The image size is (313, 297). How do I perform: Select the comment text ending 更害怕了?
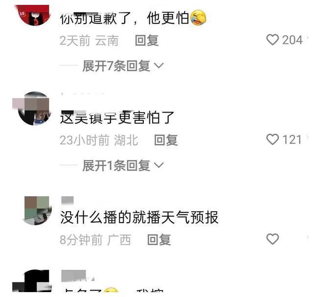117,117
